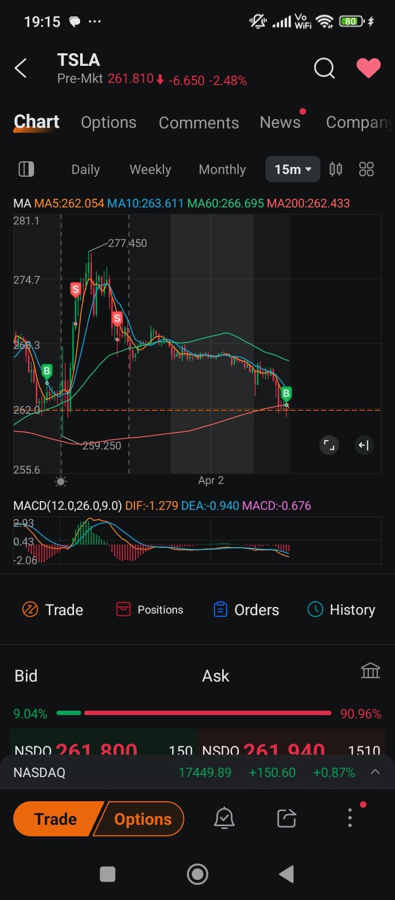Tap the rightmost B buy marker
Viewport: 395px width, 900px height.
pos(286,393)
